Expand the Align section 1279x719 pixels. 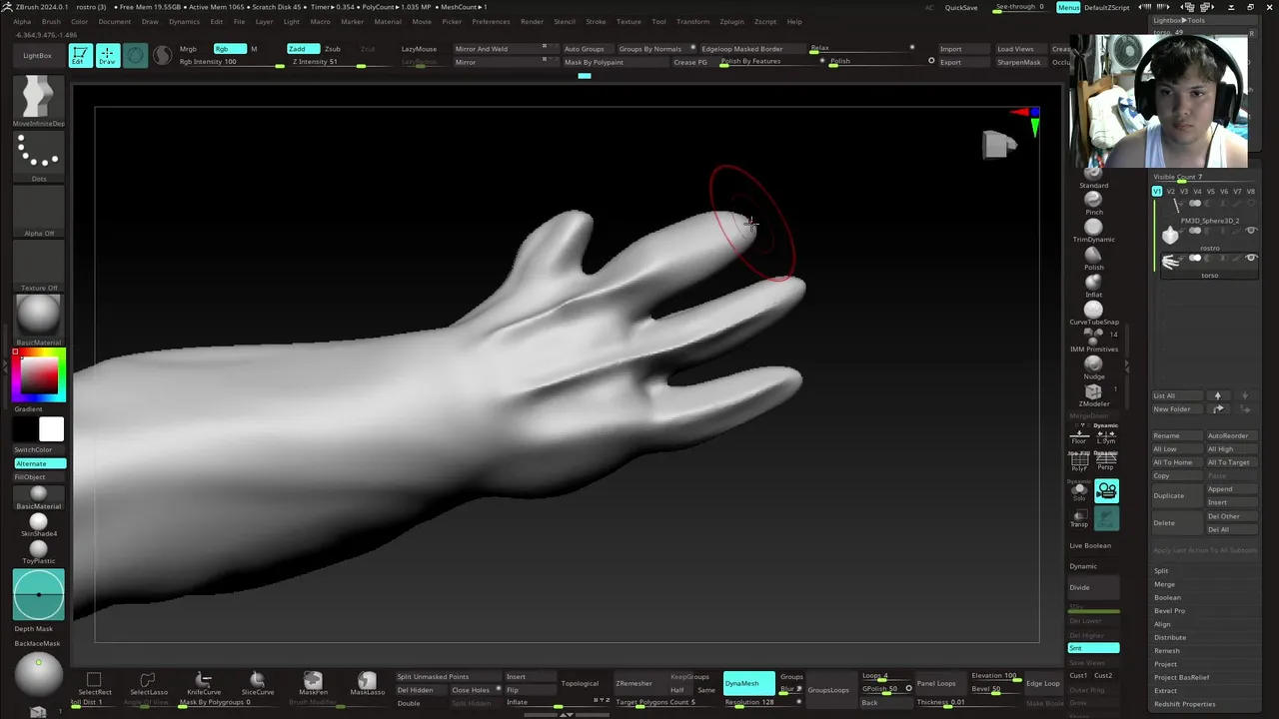click(1162, 624)
